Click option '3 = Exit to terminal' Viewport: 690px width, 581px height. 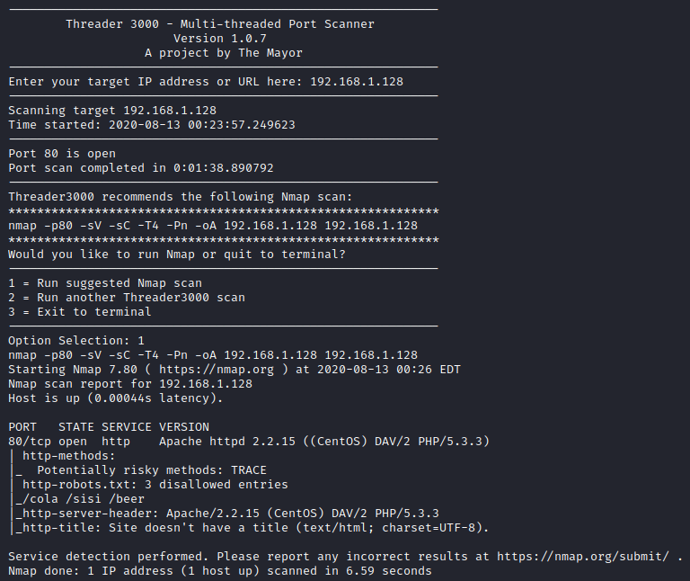coord(80,312)
